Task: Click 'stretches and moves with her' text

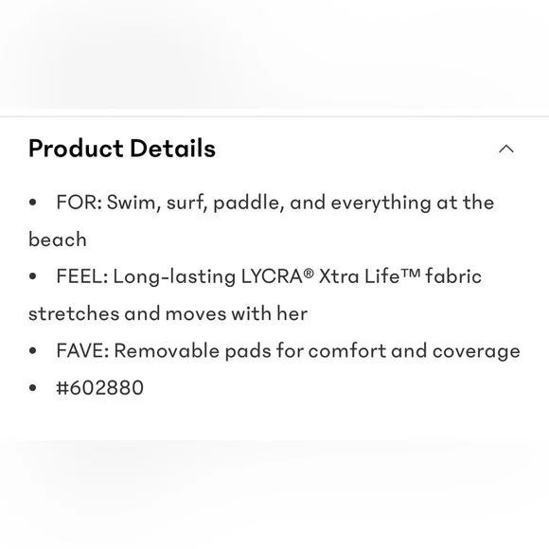Action: coord(168,313)
